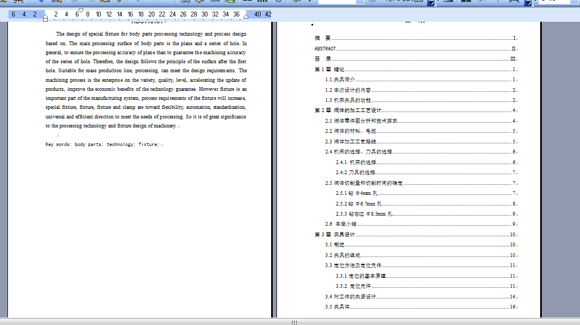Click the 第 3 章 夹具设计 contents entry
Image resolution: width=580 pixels, height=325 pixels.
[416, 234]
